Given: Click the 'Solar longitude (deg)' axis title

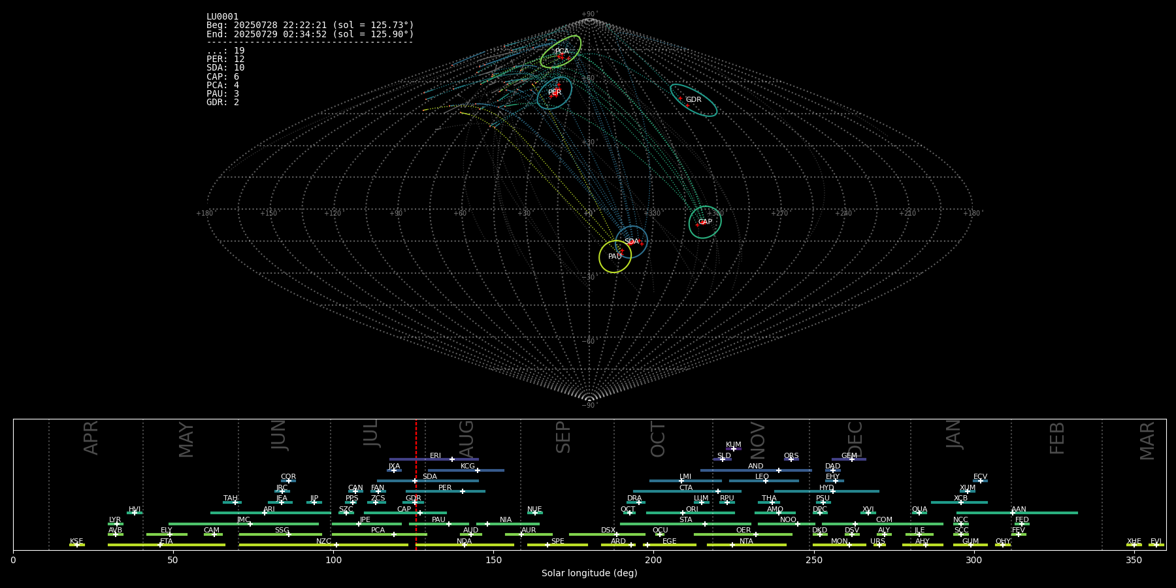Looking at the screenshot, I should 589,574.
